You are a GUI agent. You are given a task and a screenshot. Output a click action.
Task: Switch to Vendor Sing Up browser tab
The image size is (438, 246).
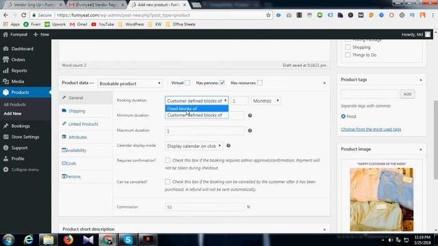(x=34, y=5)
